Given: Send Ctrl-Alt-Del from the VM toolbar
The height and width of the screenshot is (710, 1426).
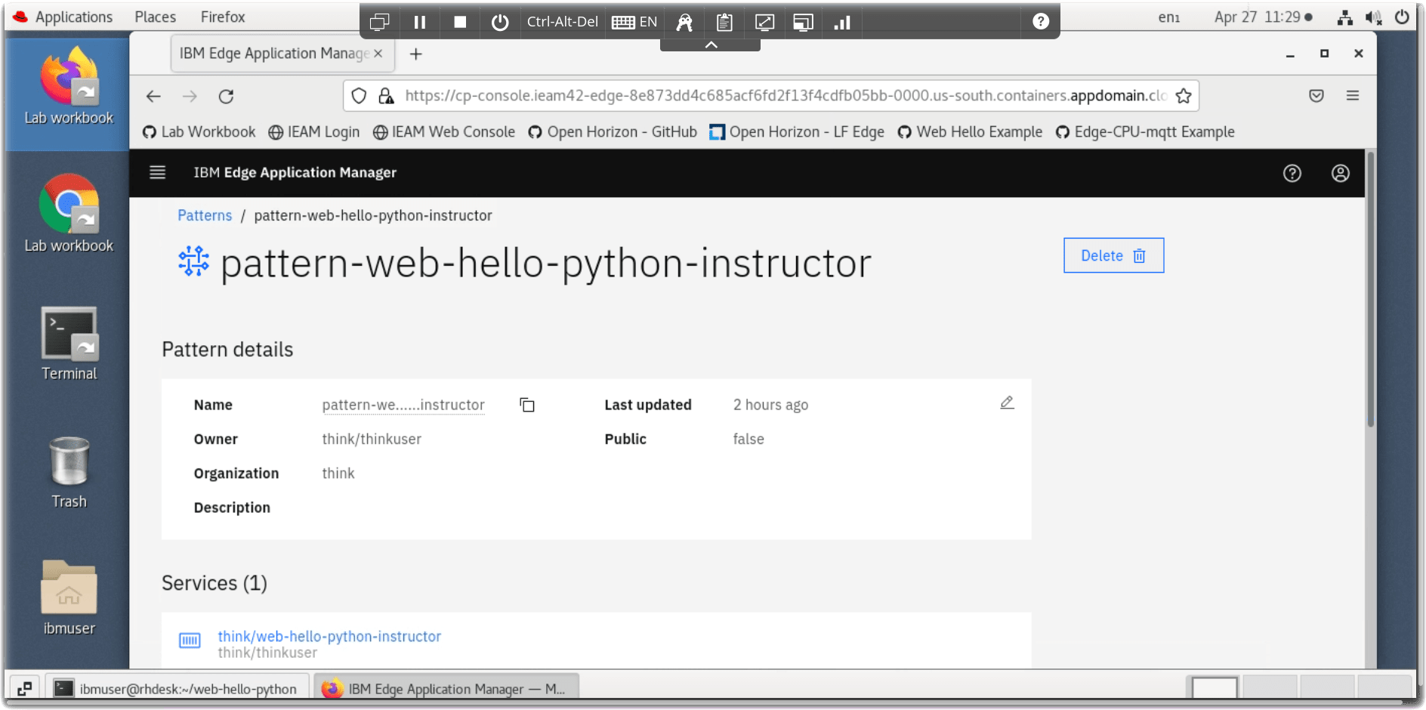Looking at the screenshot, I should (x=563, y=22).
